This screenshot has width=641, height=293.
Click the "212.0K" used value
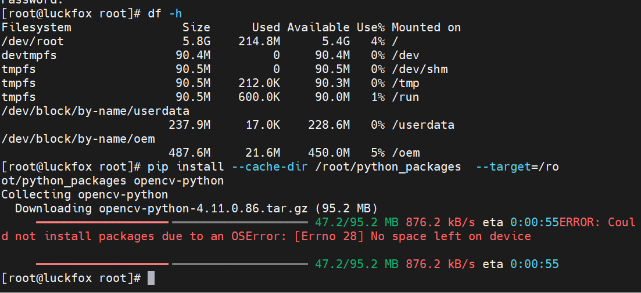click(x=259, y=83)
